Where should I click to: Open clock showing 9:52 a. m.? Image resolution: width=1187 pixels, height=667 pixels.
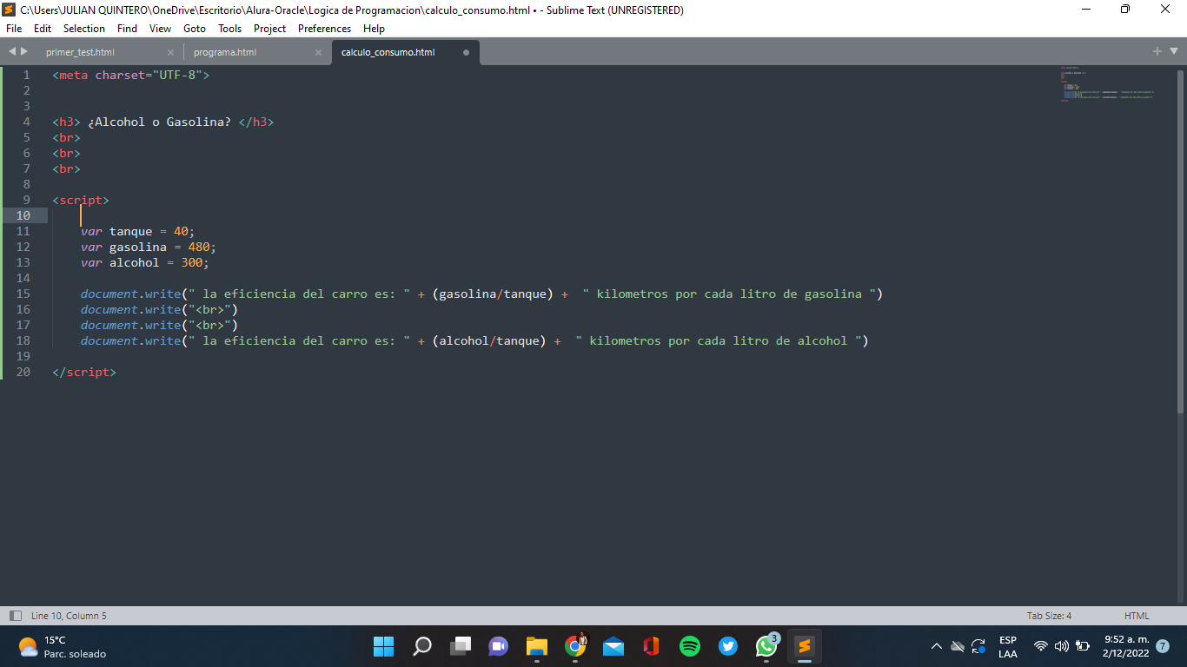coord(1126,646)
